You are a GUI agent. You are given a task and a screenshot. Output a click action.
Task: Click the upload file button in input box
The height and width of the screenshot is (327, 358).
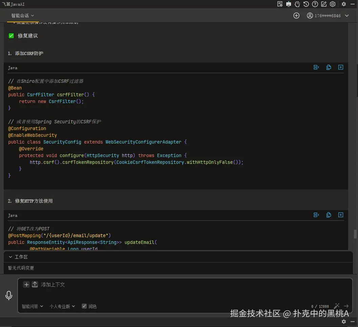[35, 284]
